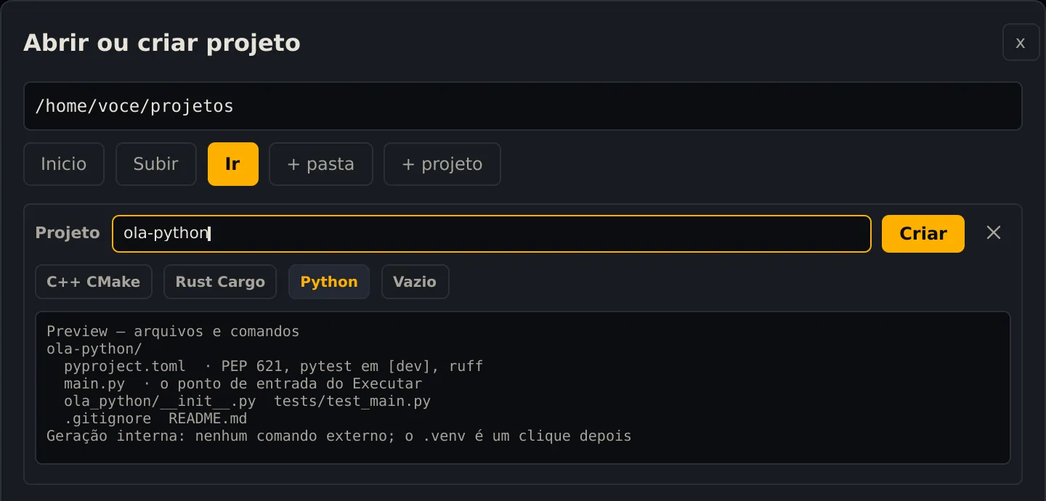Viewport: 1046px width, 501px height.
Task: Click the main.py line in preview
Action: click(x=243, y=384)
